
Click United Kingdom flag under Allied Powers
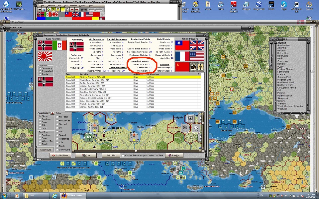pyautogui.click(x=197, y=45)
